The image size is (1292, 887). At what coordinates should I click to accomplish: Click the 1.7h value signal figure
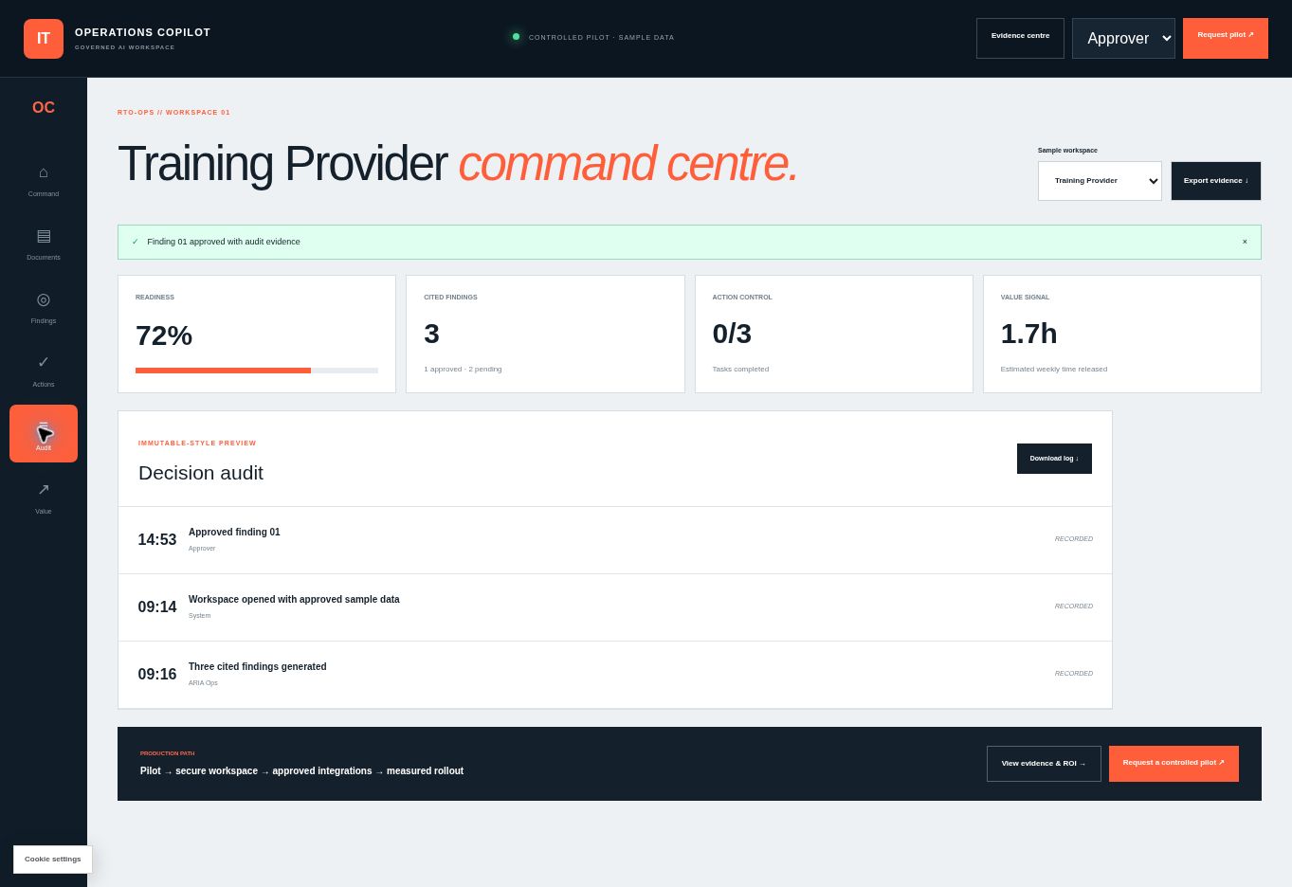[1029, 334]
